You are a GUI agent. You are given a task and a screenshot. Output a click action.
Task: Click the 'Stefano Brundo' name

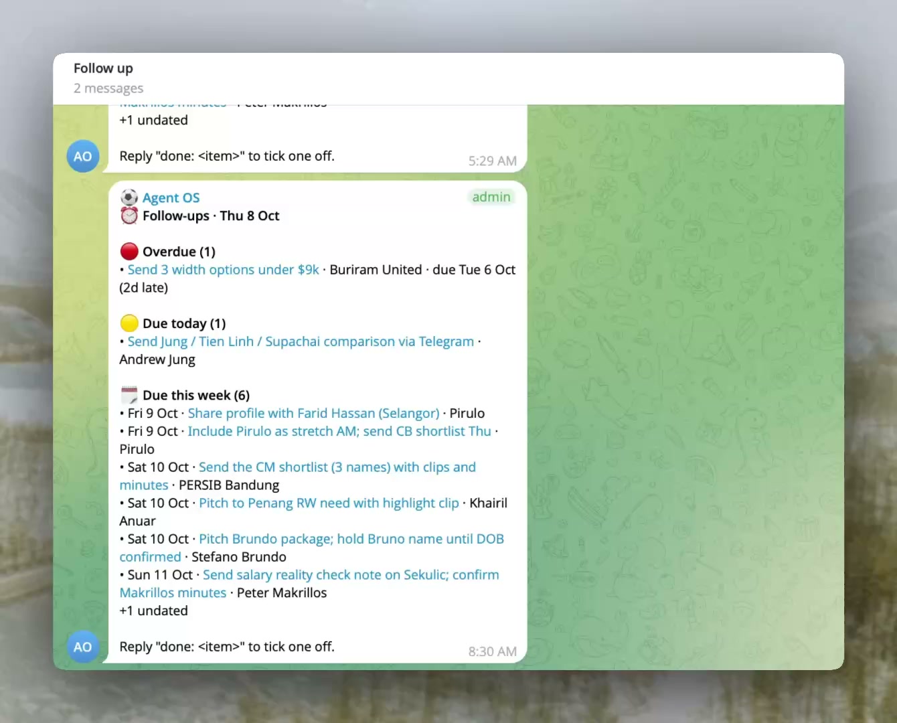tap(239, 557)
